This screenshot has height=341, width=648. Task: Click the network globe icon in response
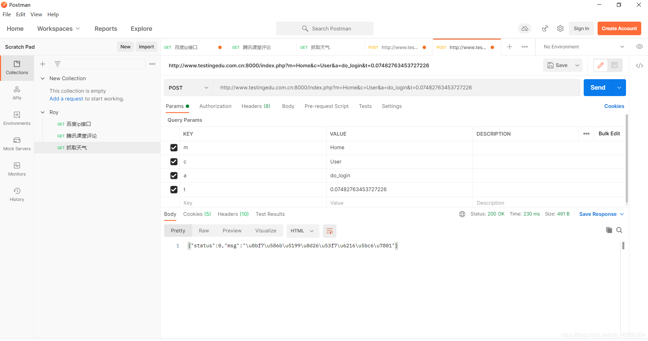[x=462, y=214]
